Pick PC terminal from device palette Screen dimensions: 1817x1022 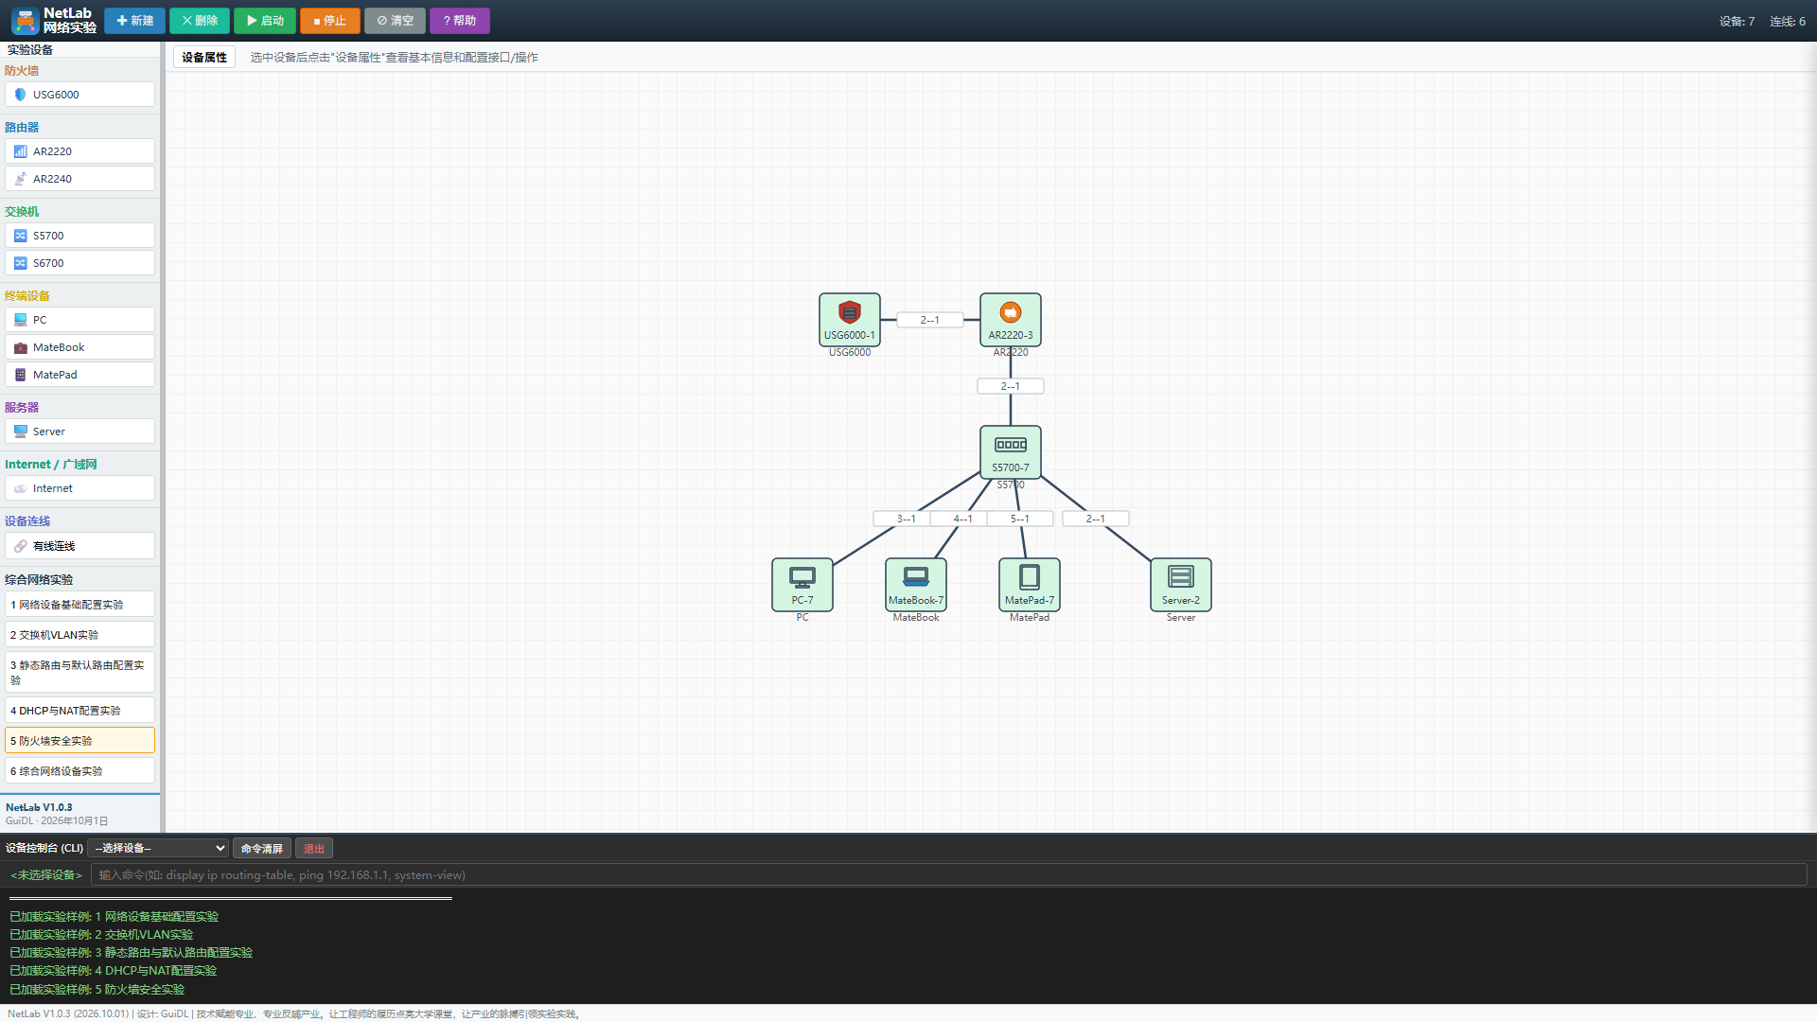(80, 320)
